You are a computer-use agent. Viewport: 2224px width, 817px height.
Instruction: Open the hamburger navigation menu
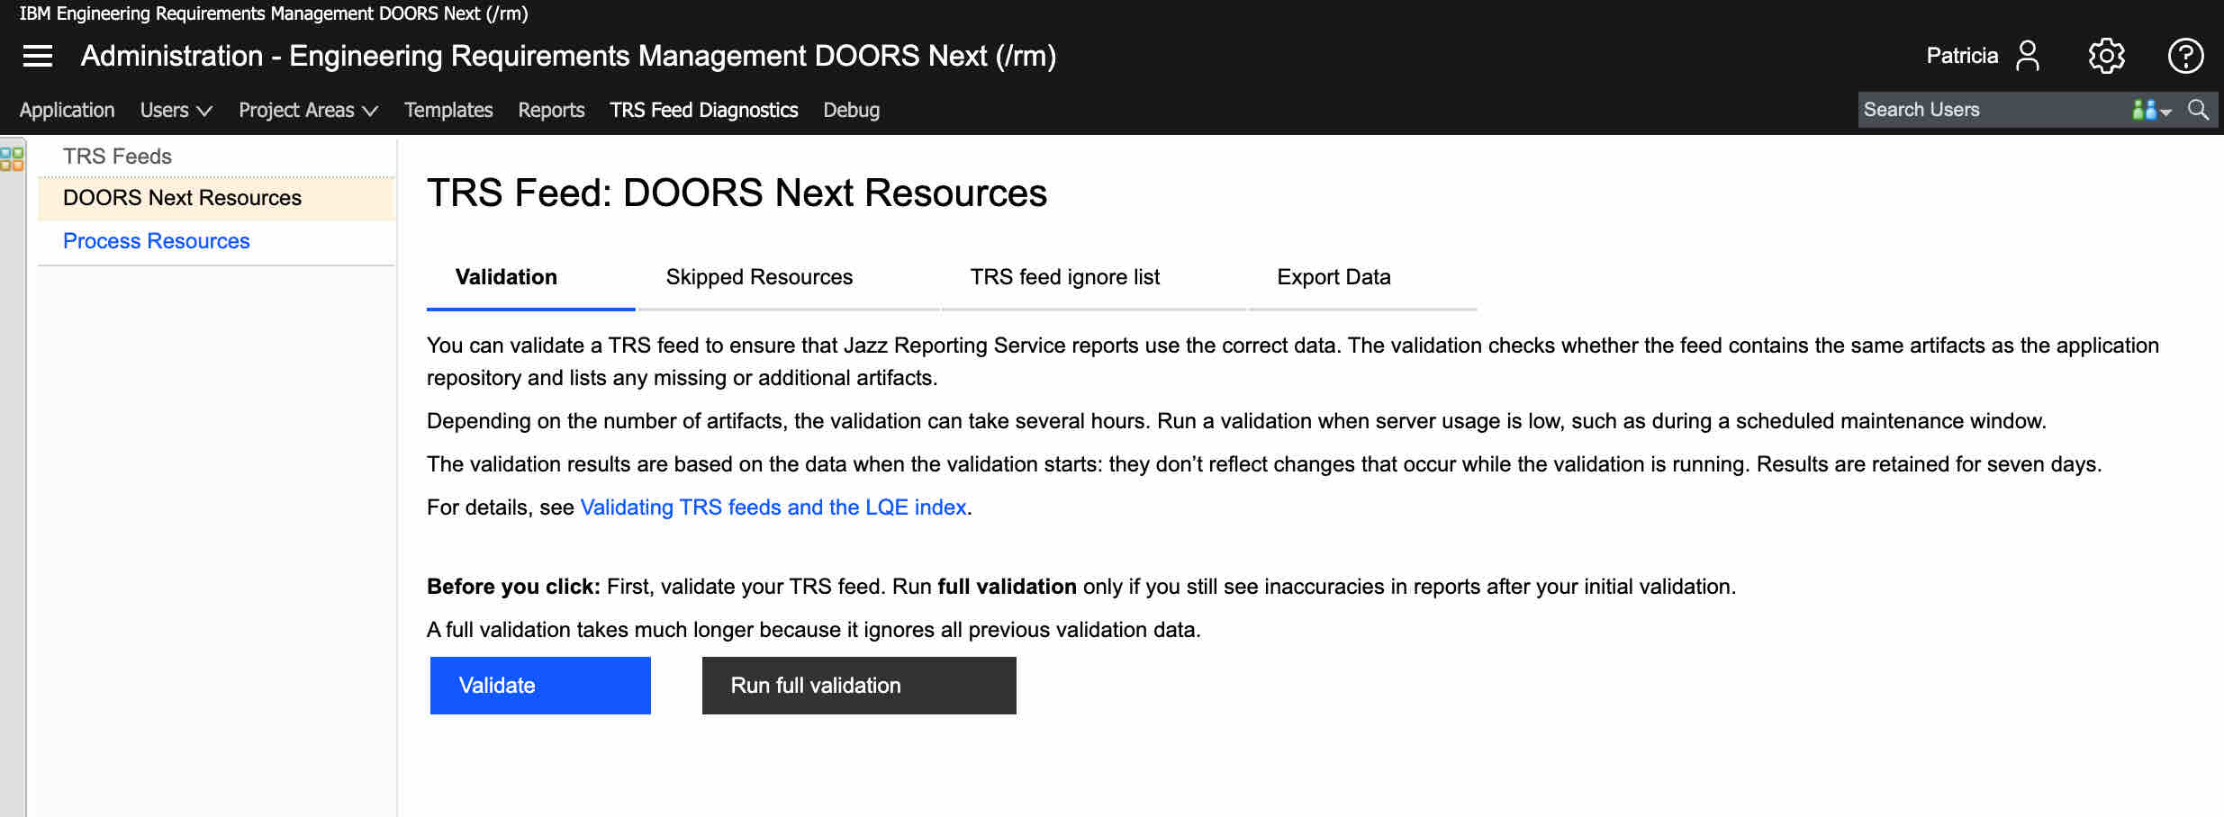38,56
